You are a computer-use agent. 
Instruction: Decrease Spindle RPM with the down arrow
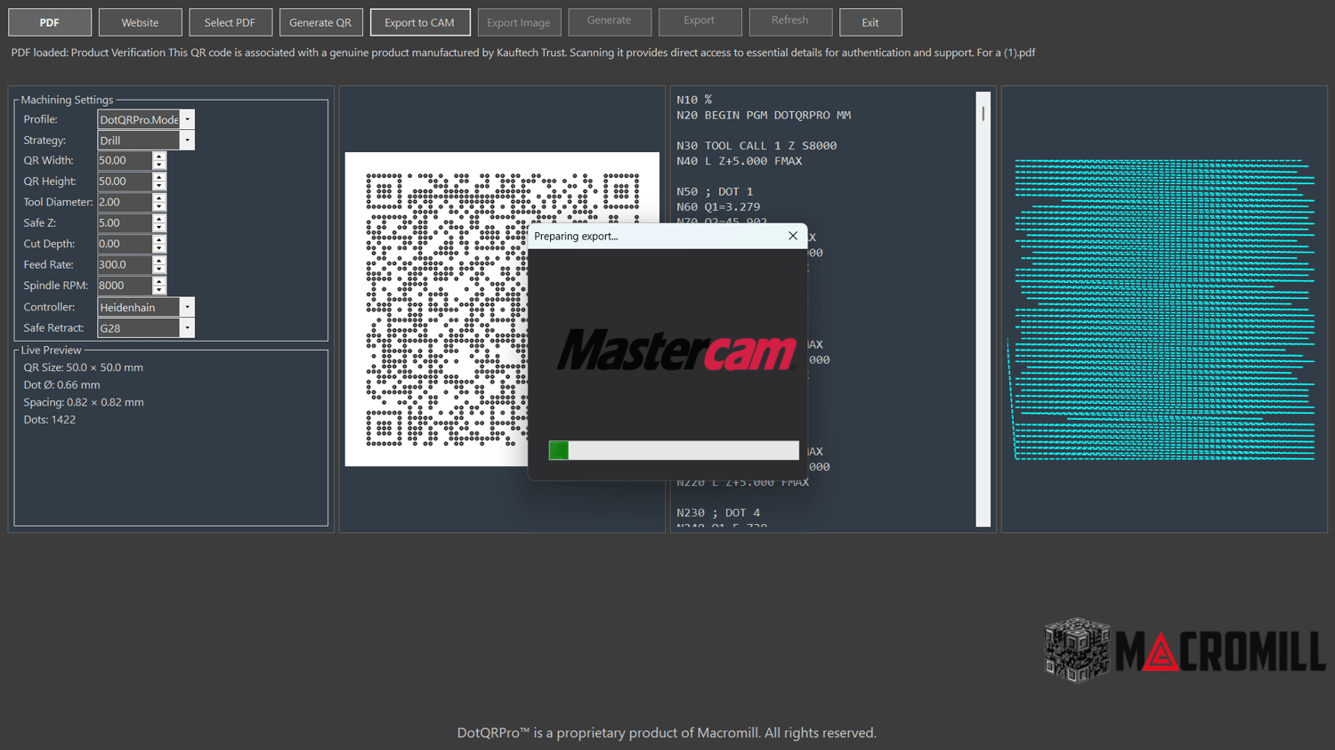pos(159,290)
